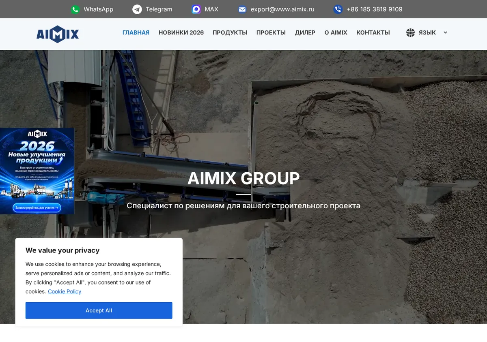Go to НОВИНКИ 2026 page
This screenshot has height=342, width=487.
coord(181,32)
